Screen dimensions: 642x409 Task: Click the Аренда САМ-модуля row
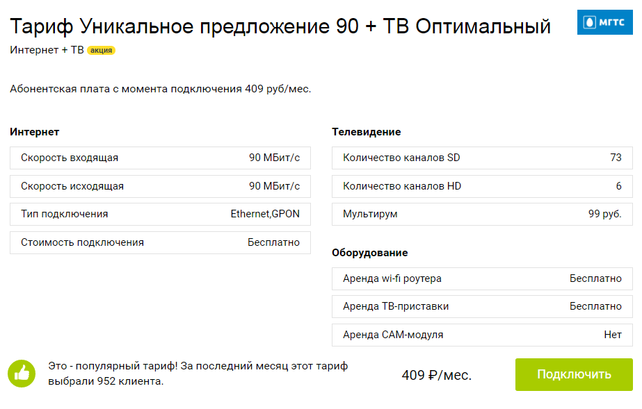(482, 335)
